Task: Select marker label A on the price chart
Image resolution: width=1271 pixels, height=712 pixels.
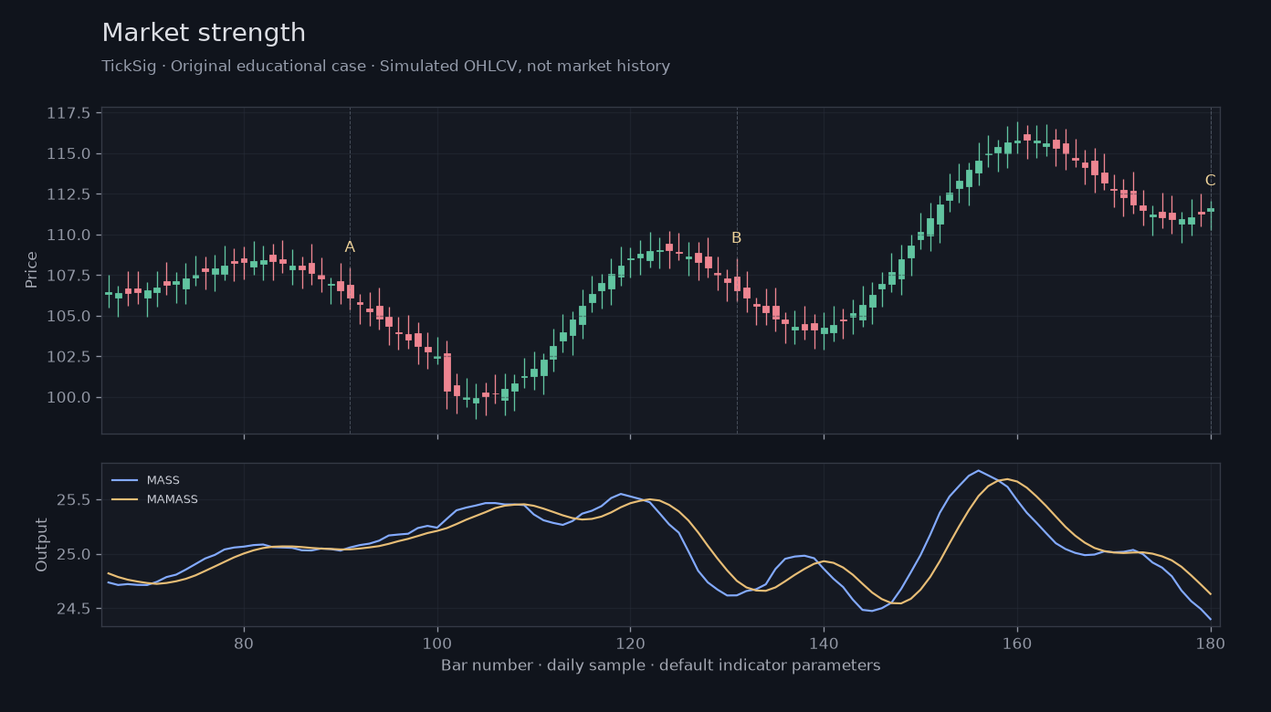Action: pos(350,246)
